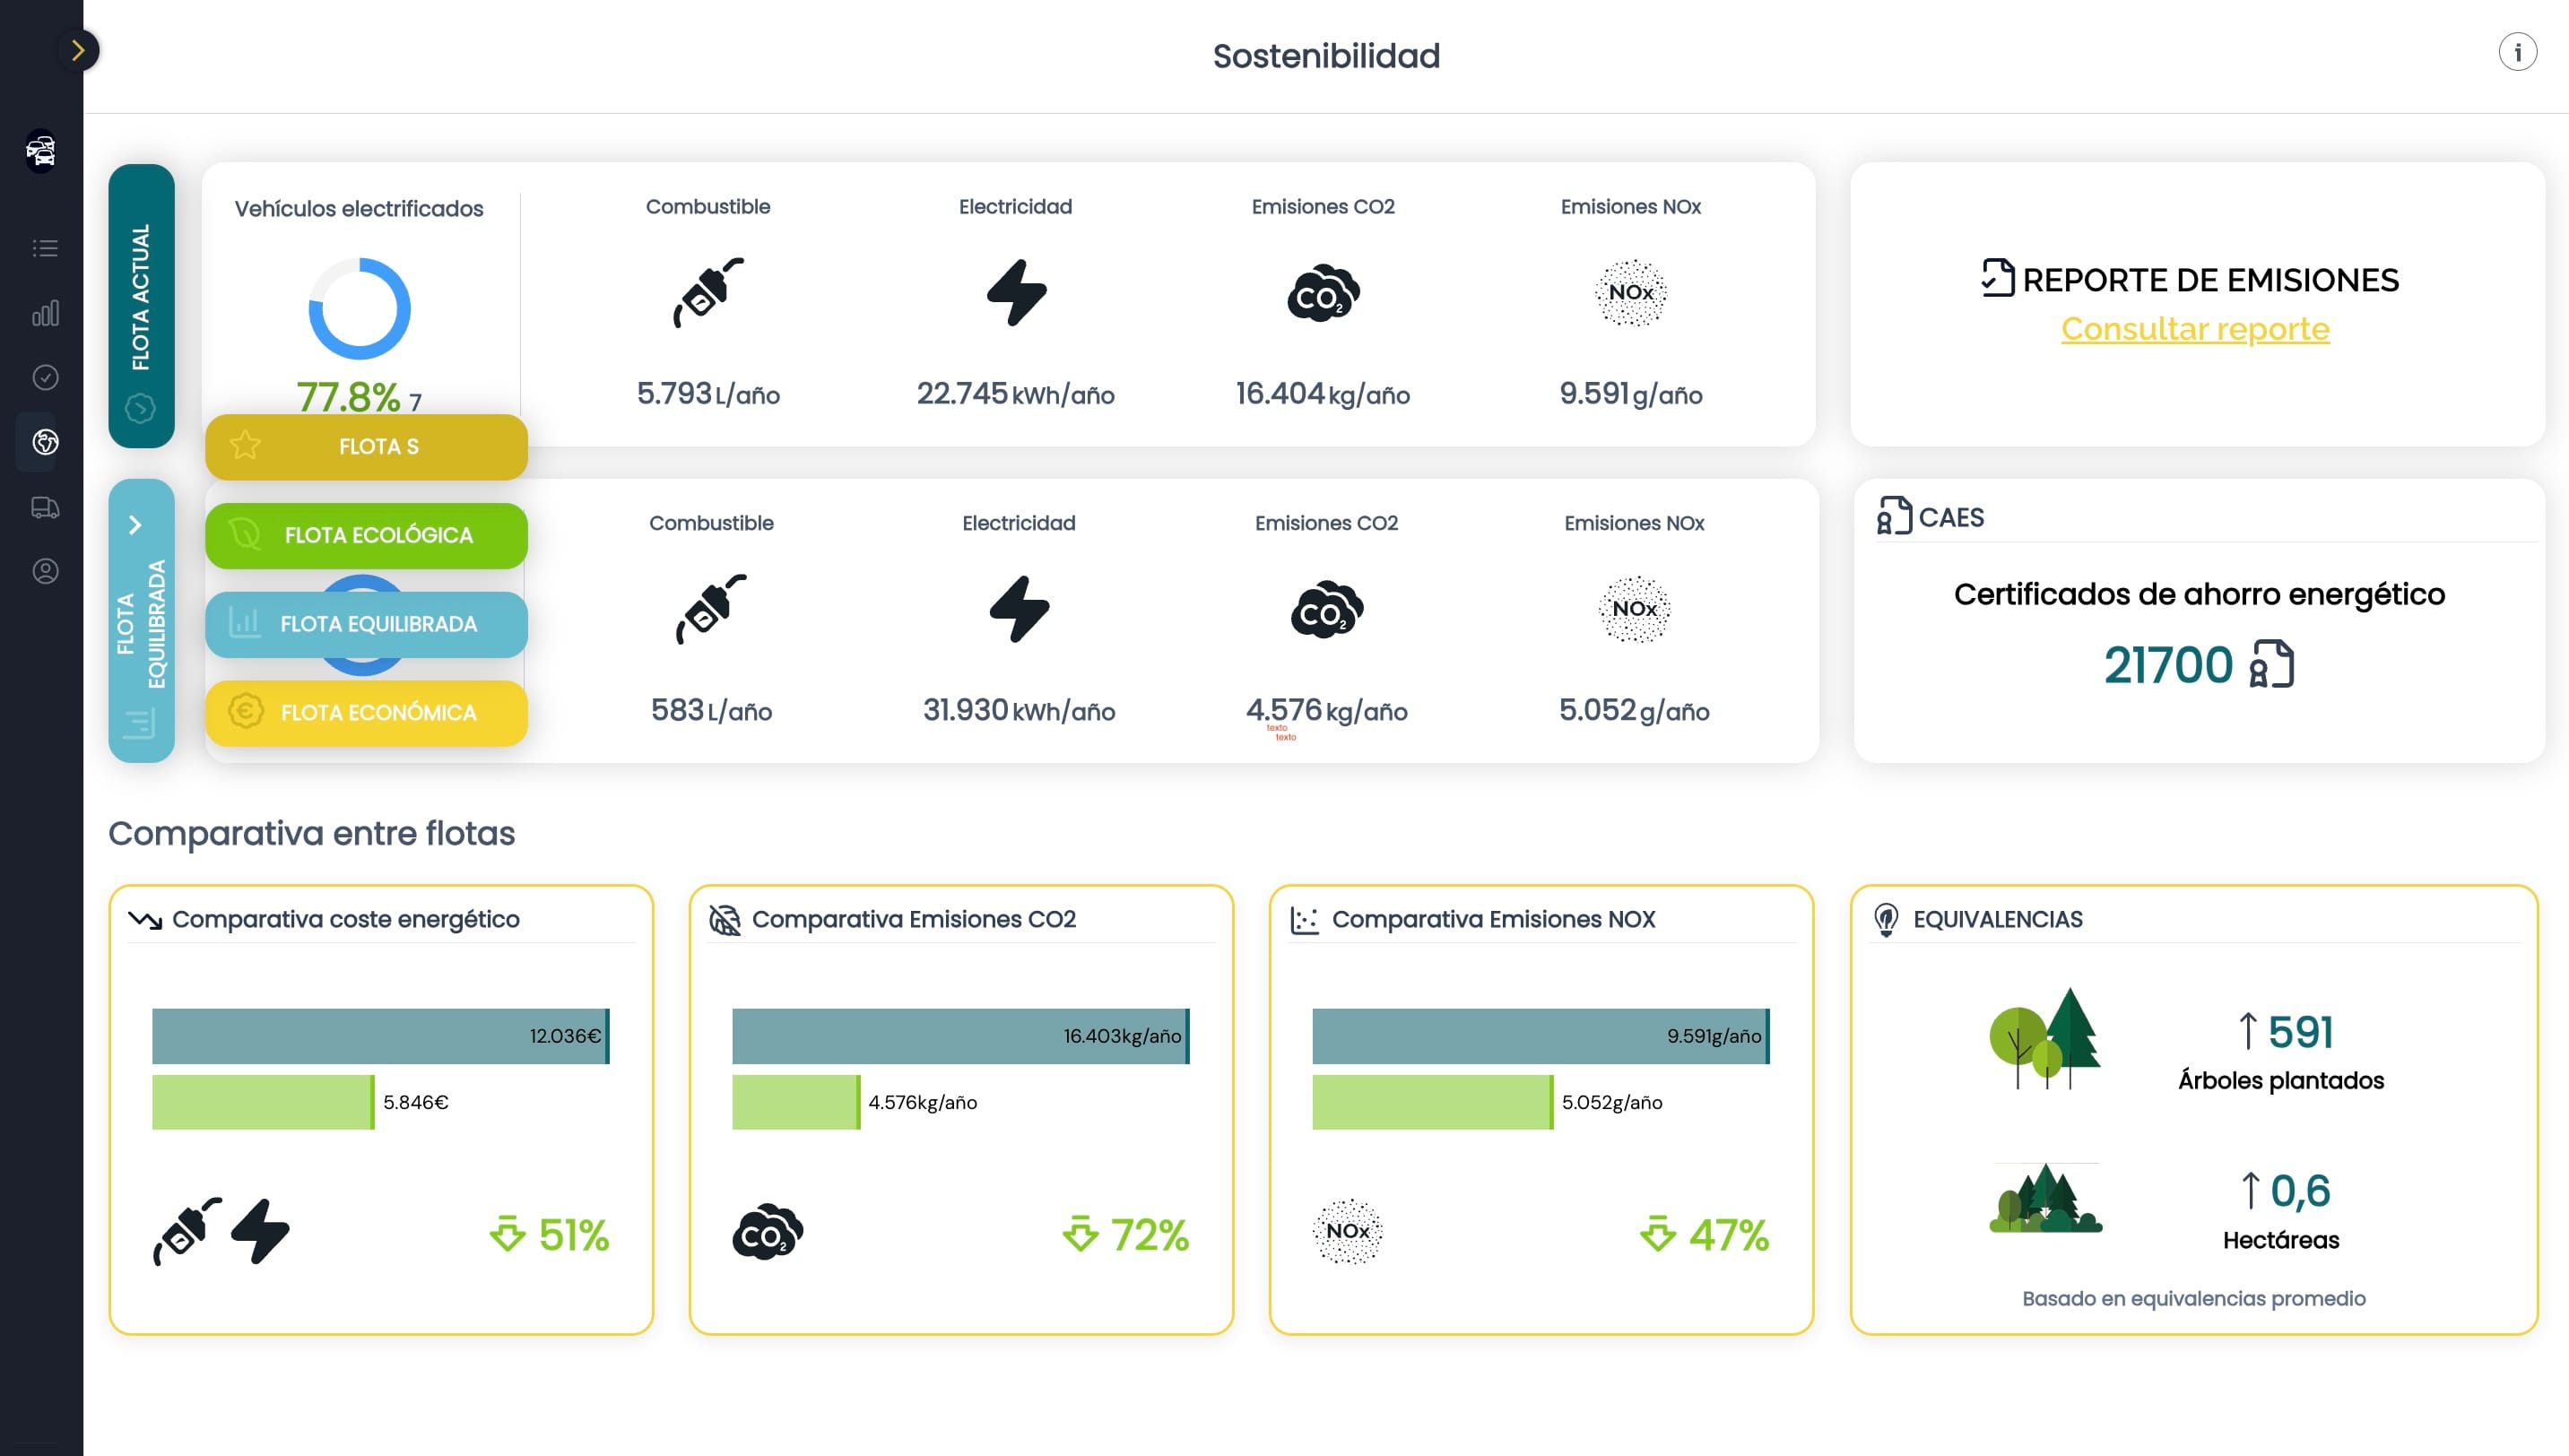Click the Vehículos electrificados donut chart
The width and height of the screenshot is (2569, 1456).
coord(359,309)
